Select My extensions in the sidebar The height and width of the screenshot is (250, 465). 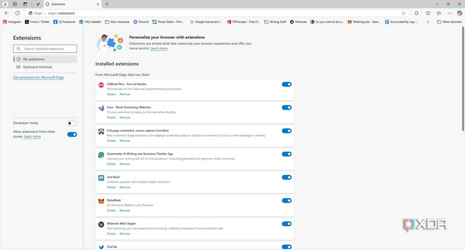pos(45,59)
